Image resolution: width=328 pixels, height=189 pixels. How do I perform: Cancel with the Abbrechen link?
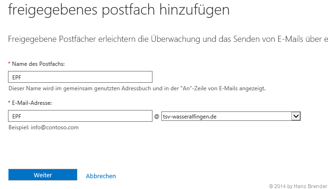tap(101, 176)
